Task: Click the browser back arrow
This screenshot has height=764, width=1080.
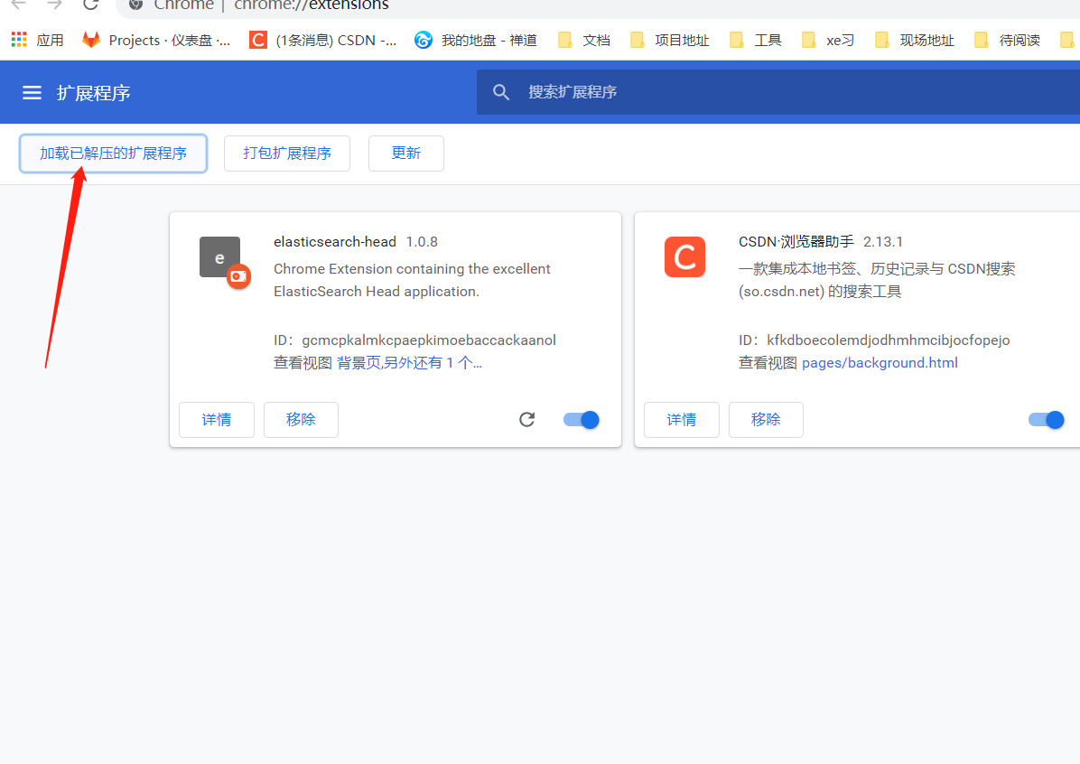Action: click(19, 5)
